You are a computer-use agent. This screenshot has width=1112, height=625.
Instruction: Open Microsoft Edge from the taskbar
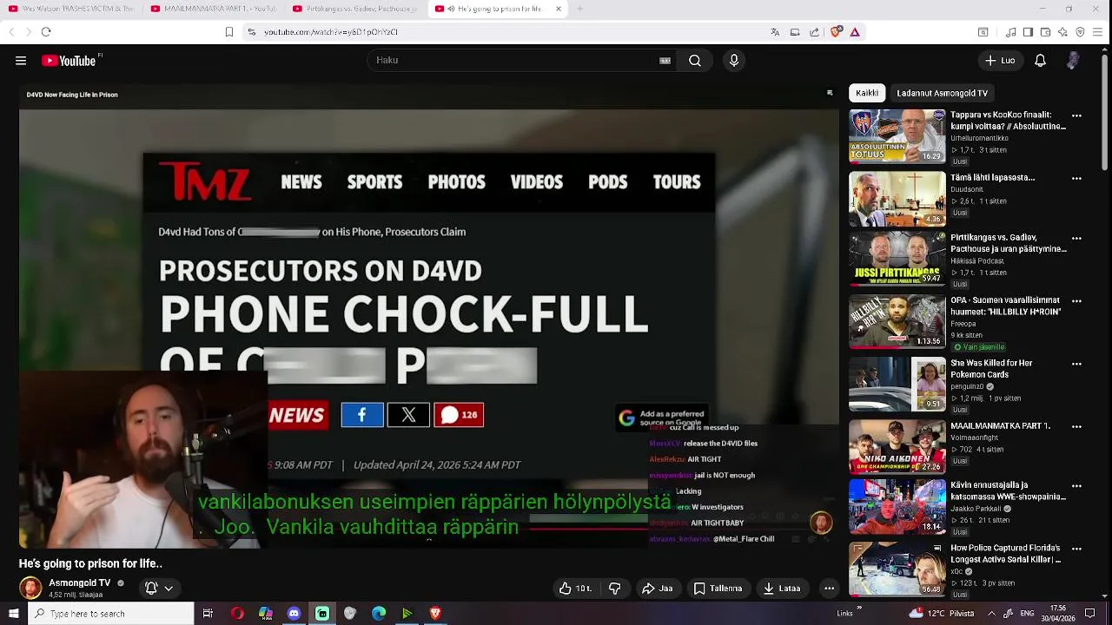(x=379, y=614)
